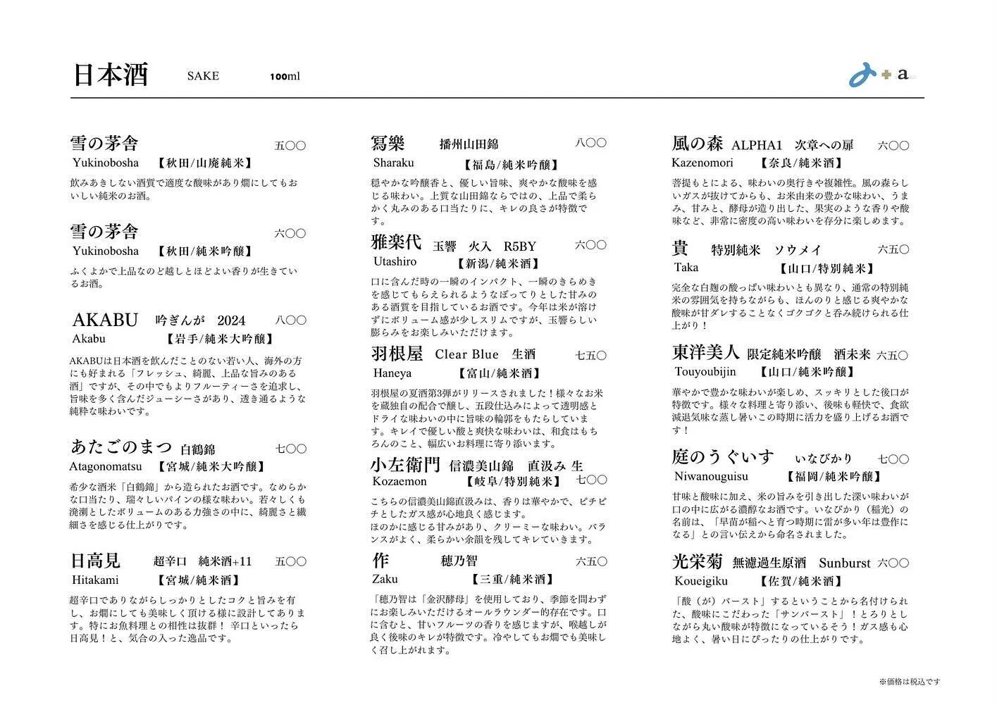This screenshot has height=705, width=997.
Task: Select 光栄菊 sake name
Action: click(x=697, y=561)
